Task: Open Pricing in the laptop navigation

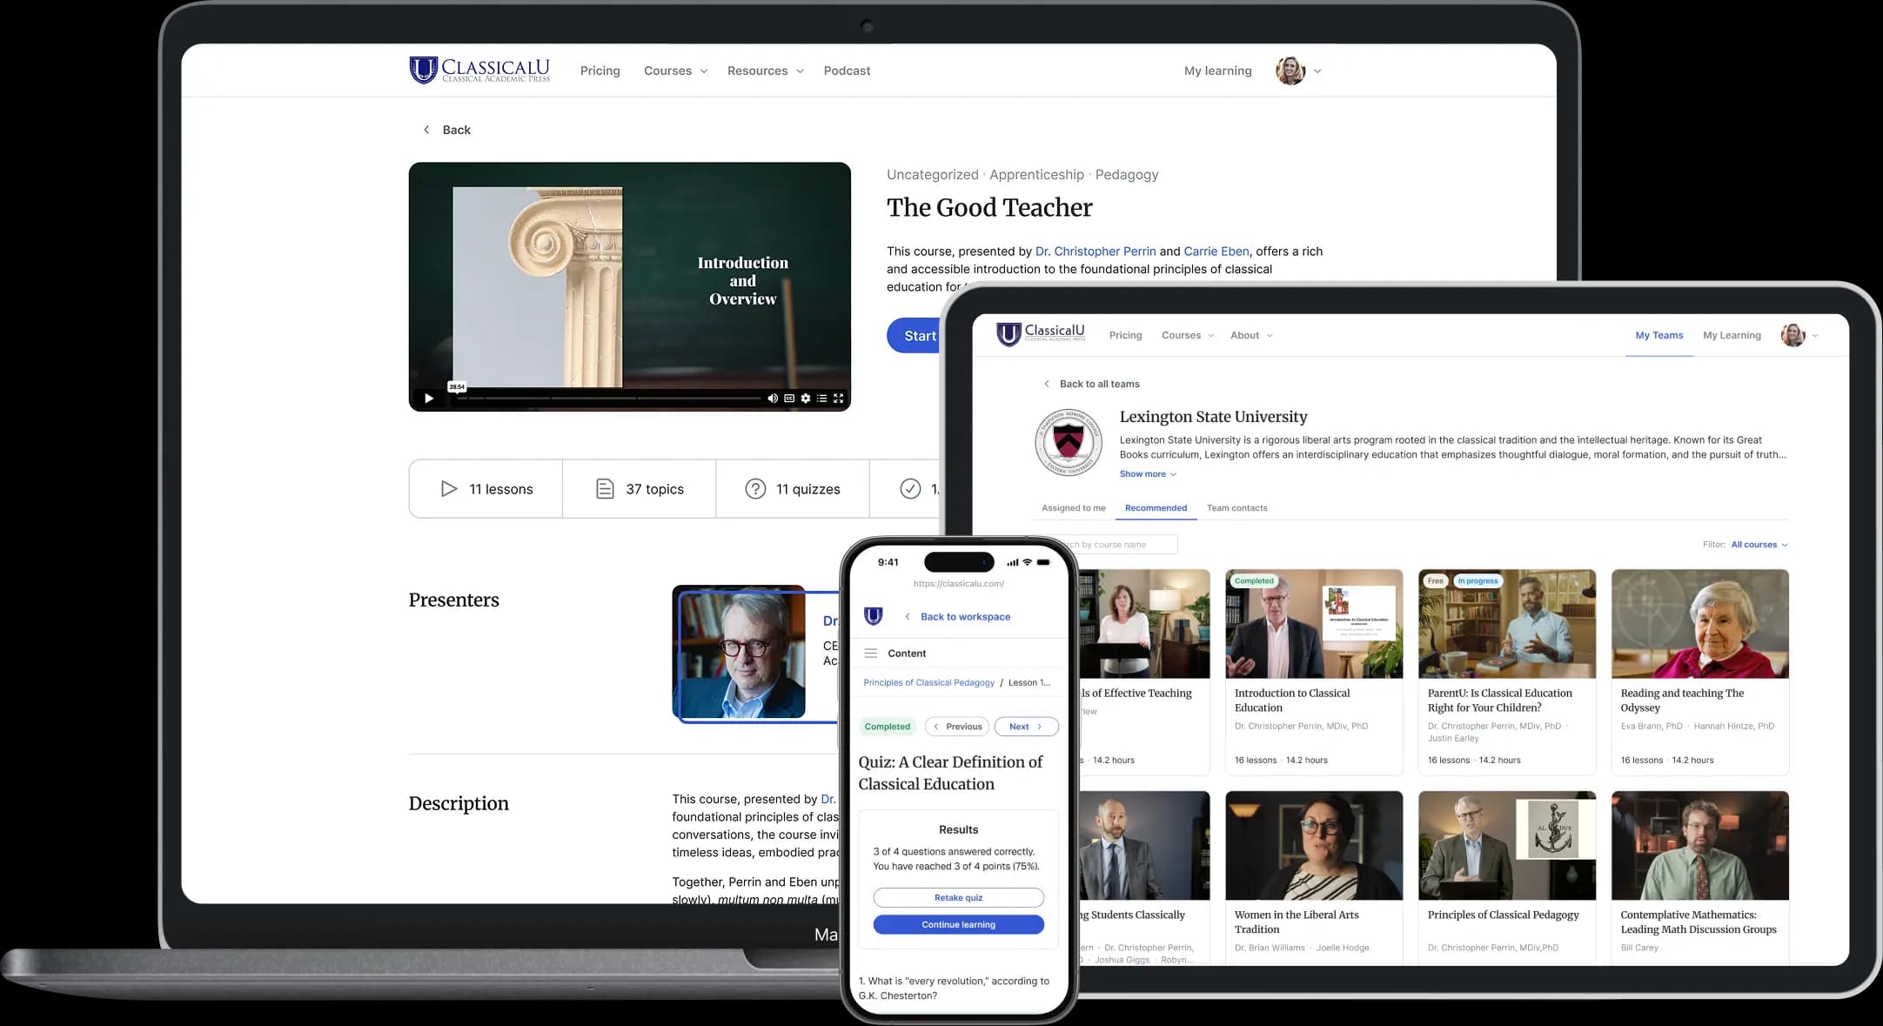Action: pyautogui.click(x=600, y=70)
